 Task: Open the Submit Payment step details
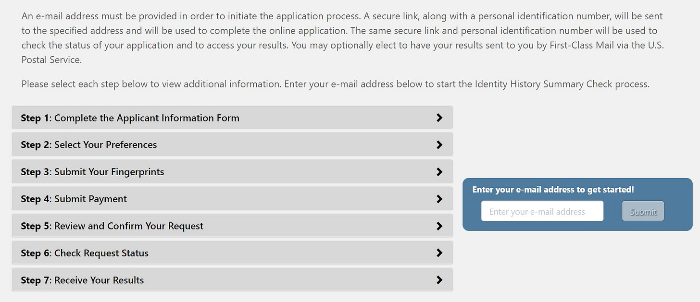(x=232, y=198)
